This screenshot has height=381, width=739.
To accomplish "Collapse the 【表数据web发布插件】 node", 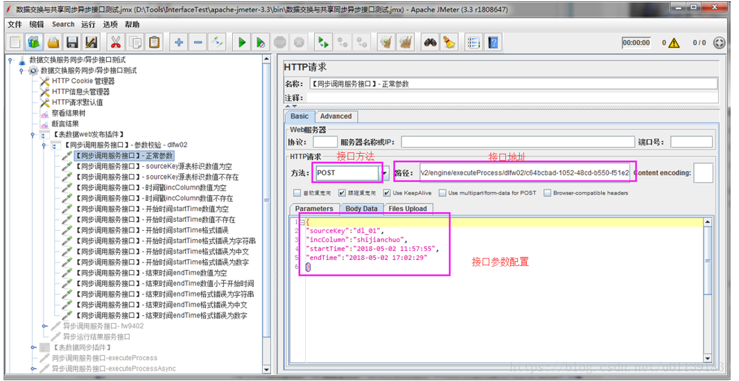I will 33,134.
